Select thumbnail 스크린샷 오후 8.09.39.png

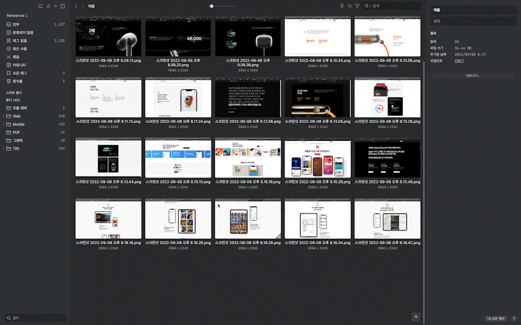(x=248, y=36)
